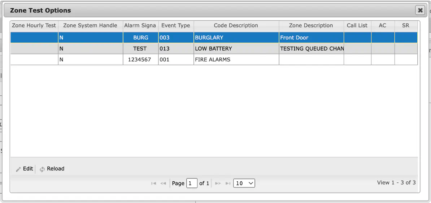Open the rows-per-page dropdown showing 10
This screenshot has height=203, width=431.
[x=244, y=183]
